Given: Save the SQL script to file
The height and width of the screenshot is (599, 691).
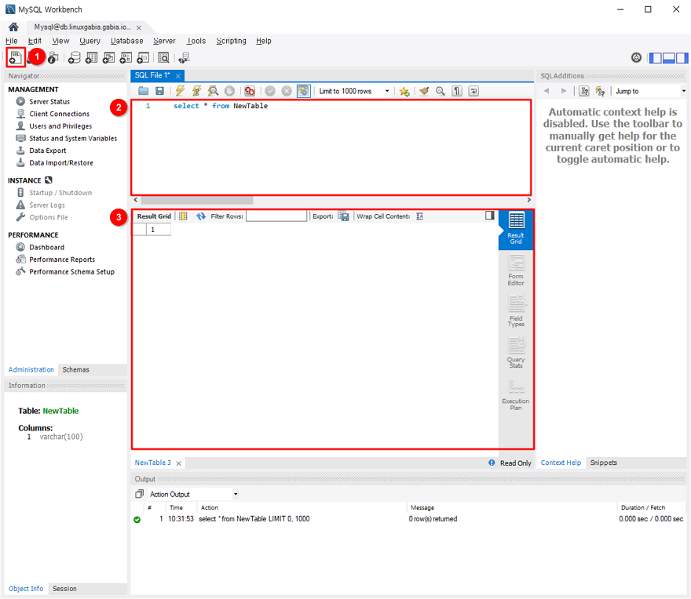Looking at the screenshot, I should point(159,91).
